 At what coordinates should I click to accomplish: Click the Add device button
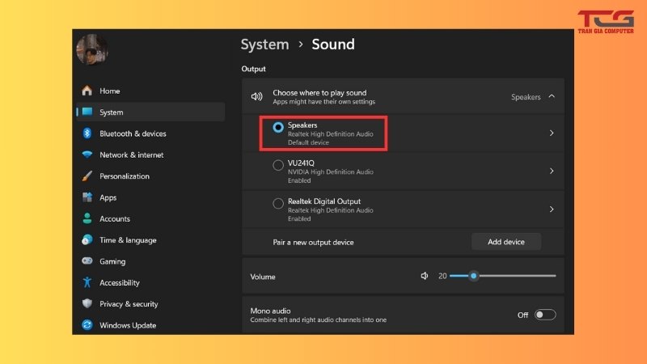pyautogui.click(x=506, y=242)
